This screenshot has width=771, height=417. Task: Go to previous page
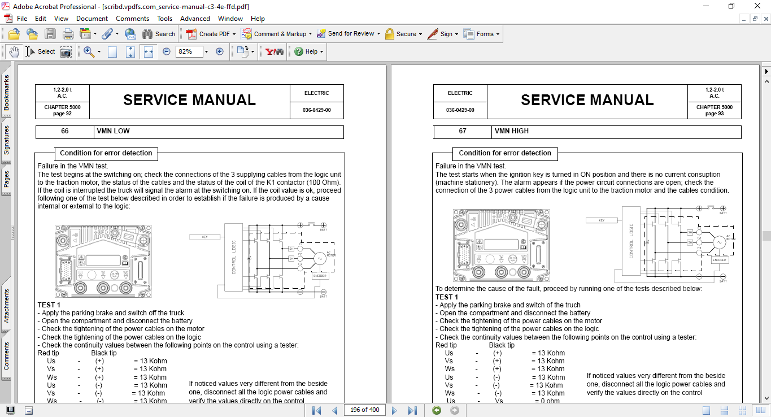click(335, 410)
